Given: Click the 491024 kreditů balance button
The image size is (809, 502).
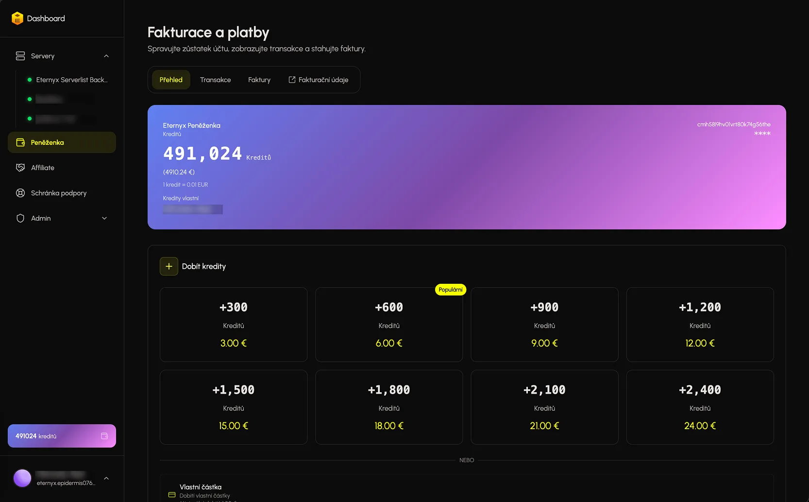Looking at the screenshot, I should [62, 436].
